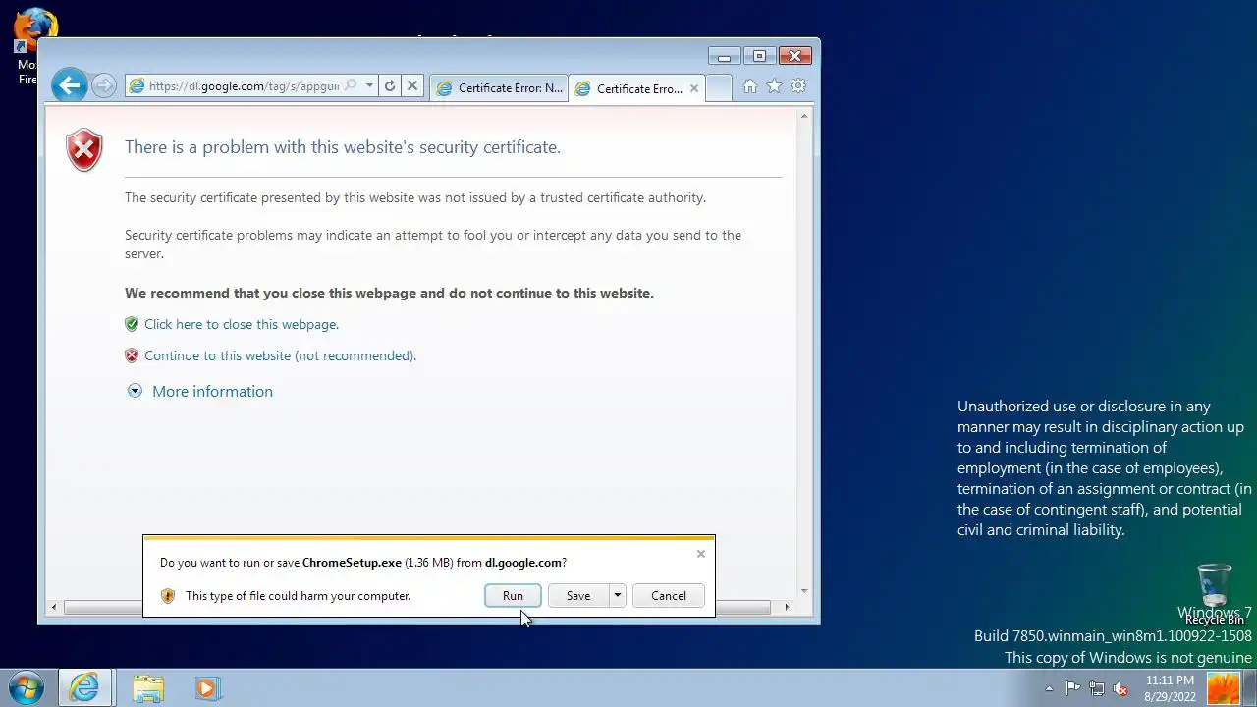Continue to this website (not recommended) link
1257x707 pixels.
coord(280,355)
